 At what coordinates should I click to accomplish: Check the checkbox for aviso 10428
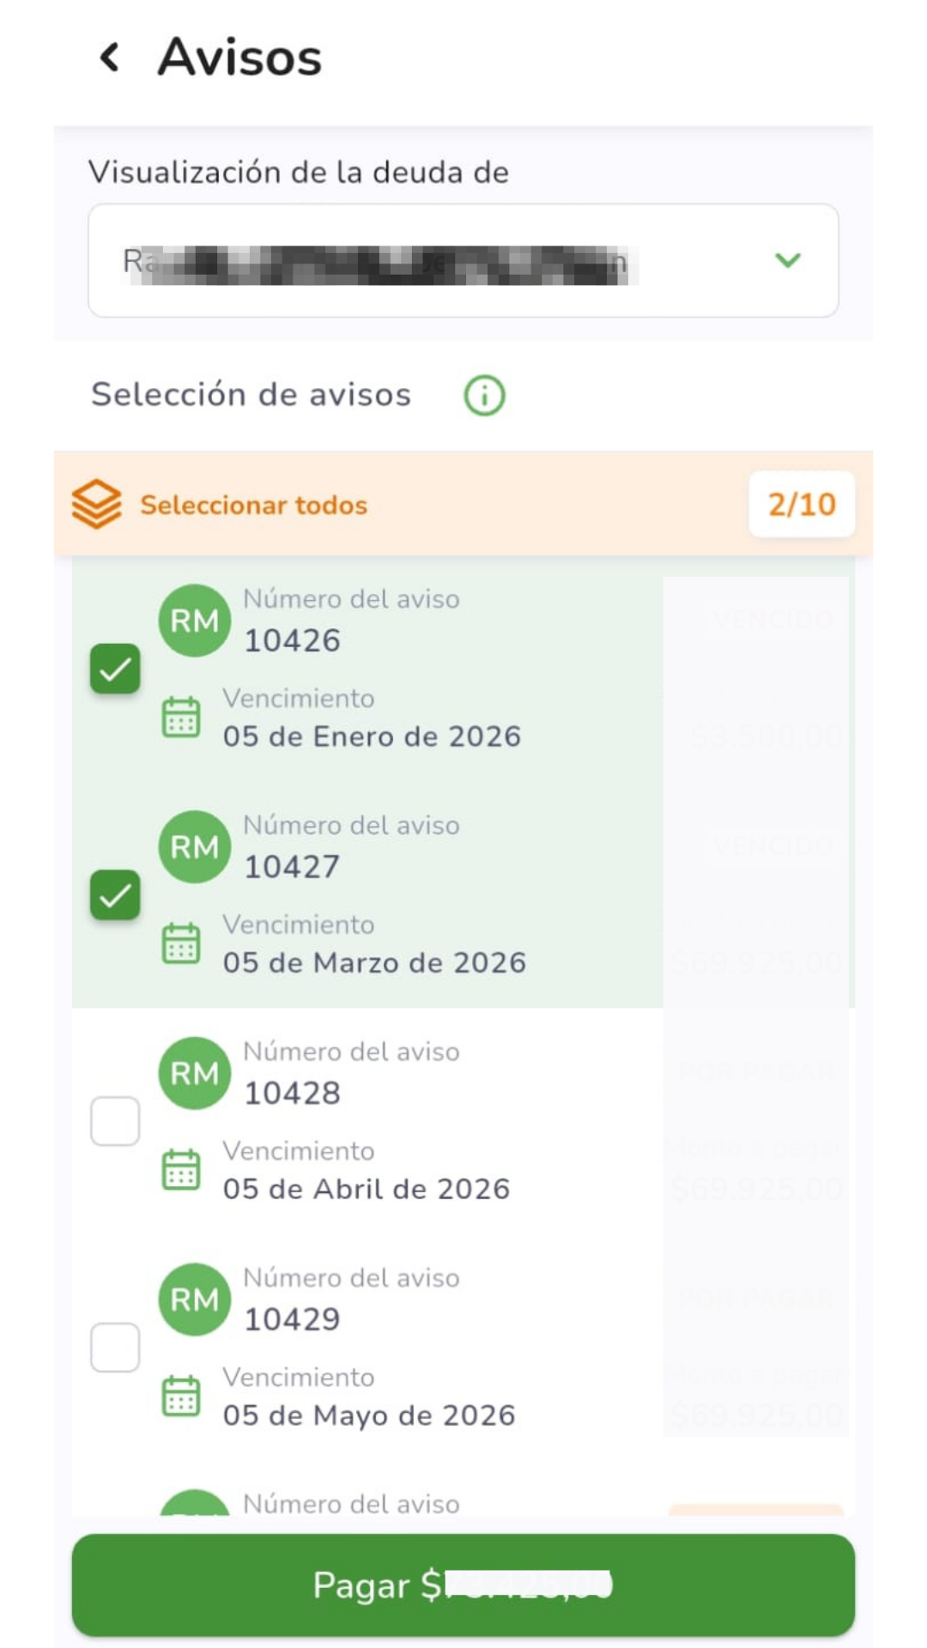coord(115,1121)
